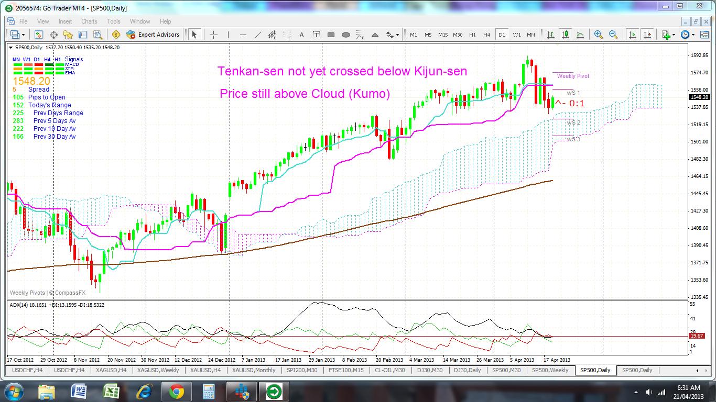Switch to the SP500,Weekly chart tab
This screenshot has width=716, height=402.
pyautogui.click(x=550, y=370)
